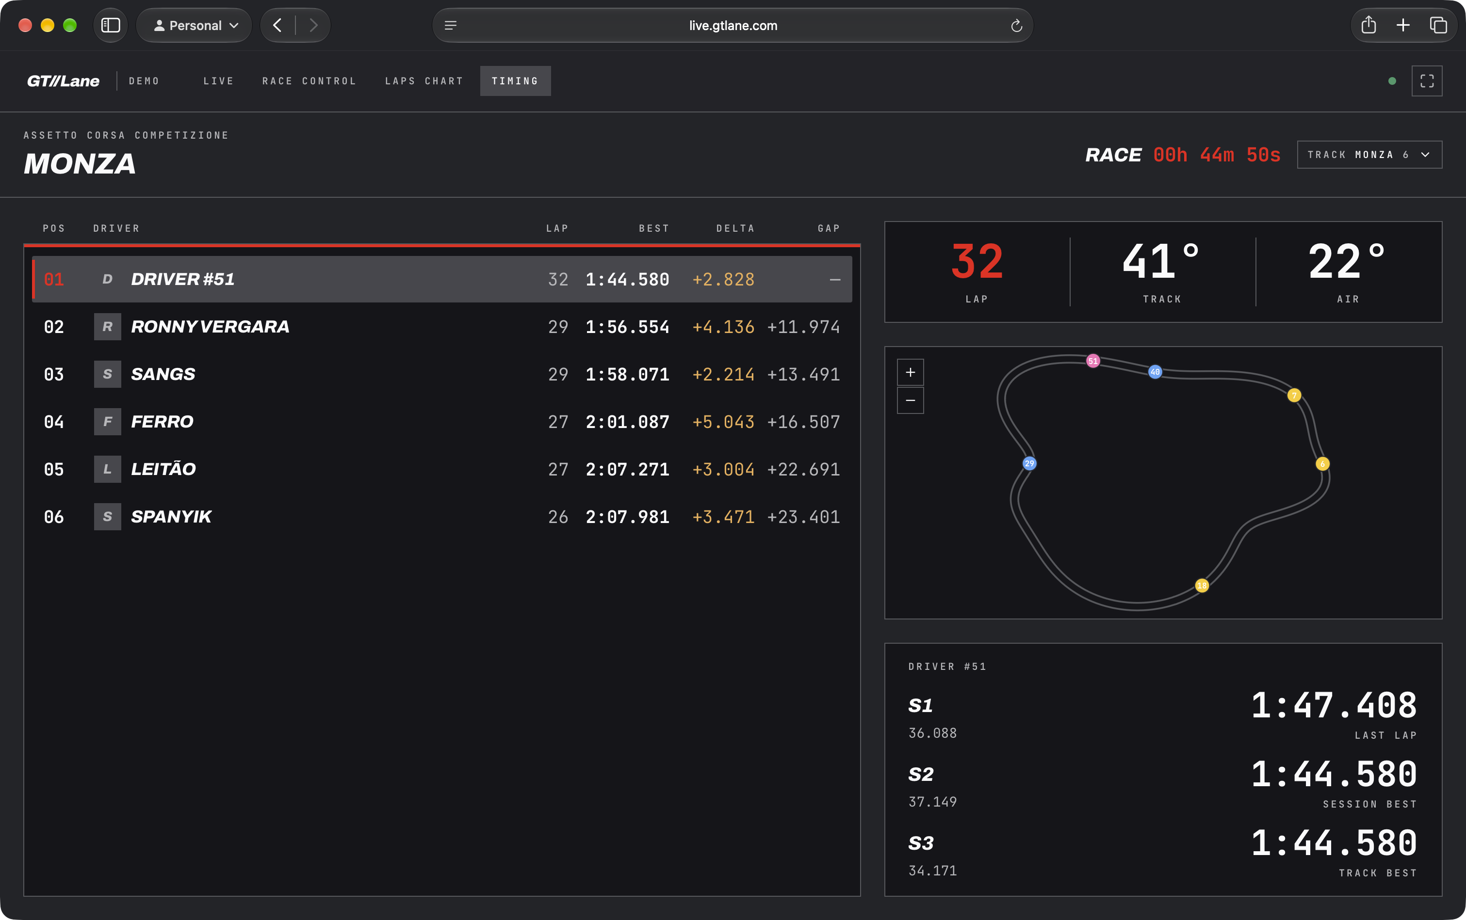Click the S avatar beside SANGS
This screenshot has width=1466, height=920.
click(108, 374)
